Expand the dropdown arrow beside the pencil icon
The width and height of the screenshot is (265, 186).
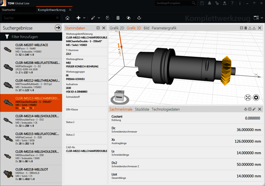click(99, 18)
